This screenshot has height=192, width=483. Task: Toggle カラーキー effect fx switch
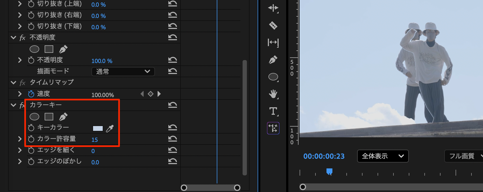pyautogui.click(x=22, y=105)
